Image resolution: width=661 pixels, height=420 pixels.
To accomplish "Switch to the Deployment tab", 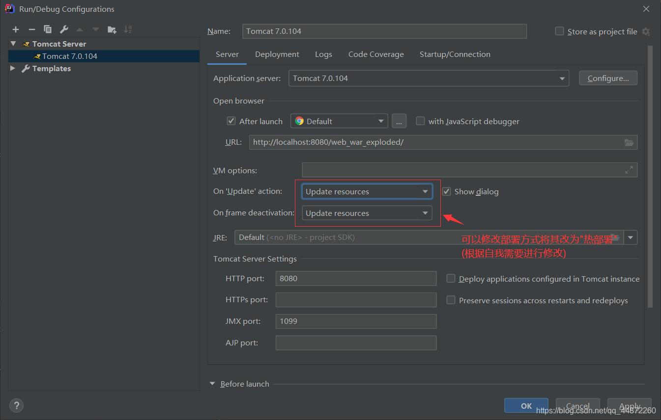I will [277, 54].
